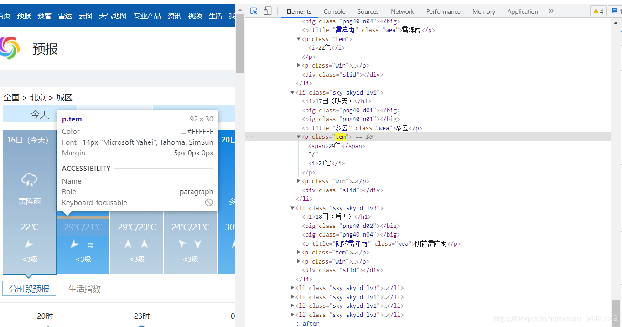The width and height of the screenshot is (622, 327).
Task: Collapse the li class sky skyid lv1 node for 17日
Action: point(292,93)
